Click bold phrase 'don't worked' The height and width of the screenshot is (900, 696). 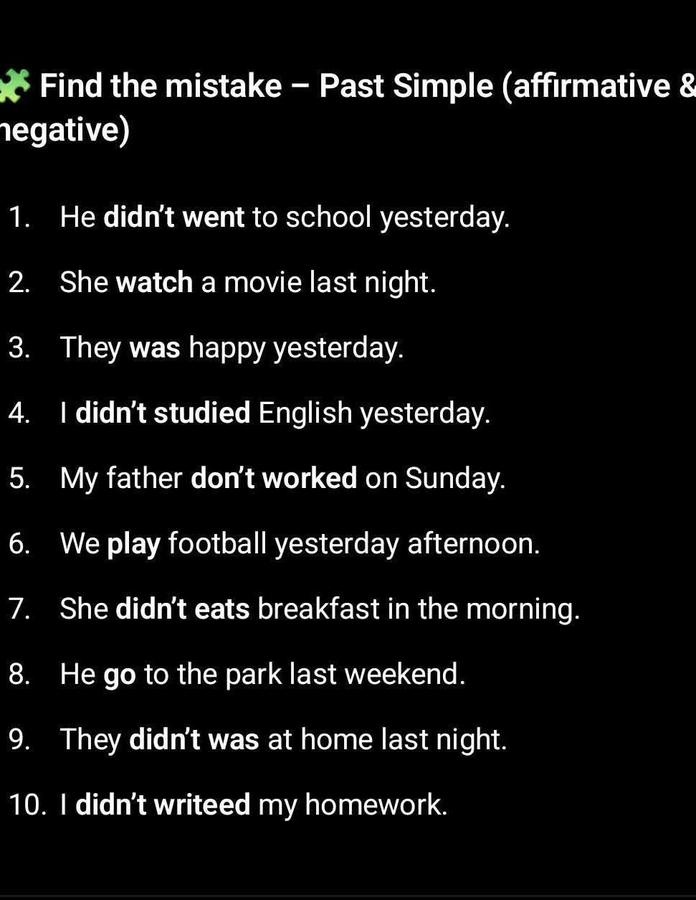(x=274, y=478)
